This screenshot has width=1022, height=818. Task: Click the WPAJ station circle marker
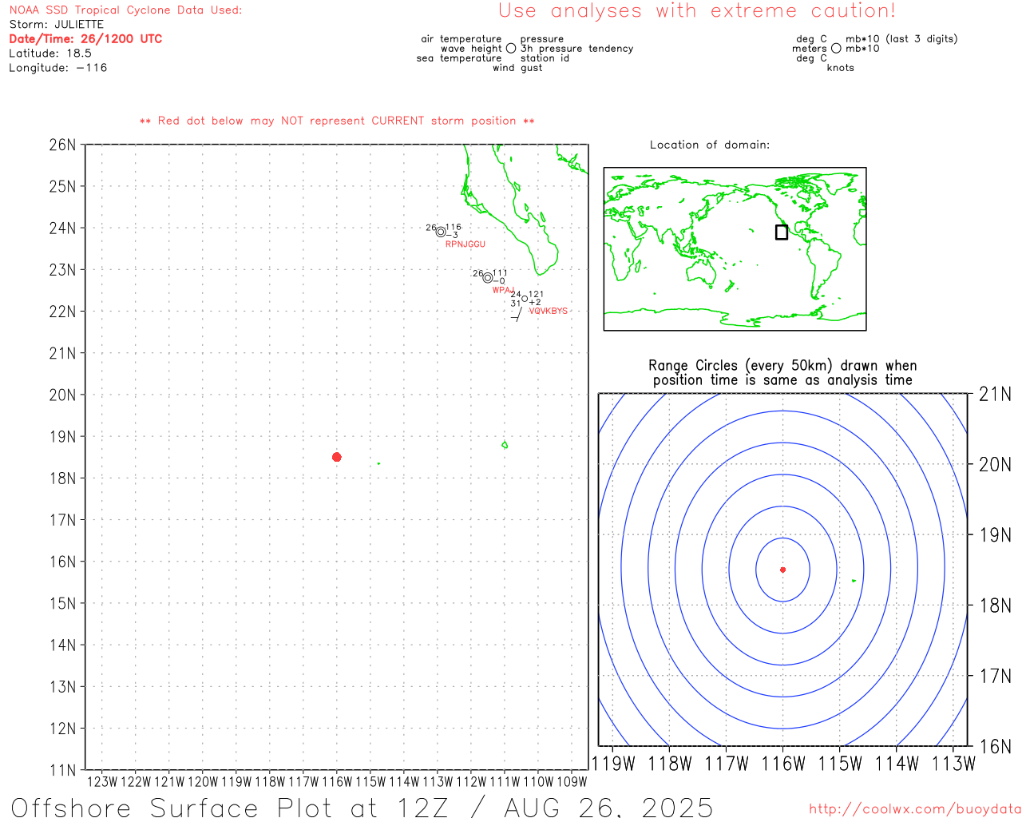tap(488, 278)
